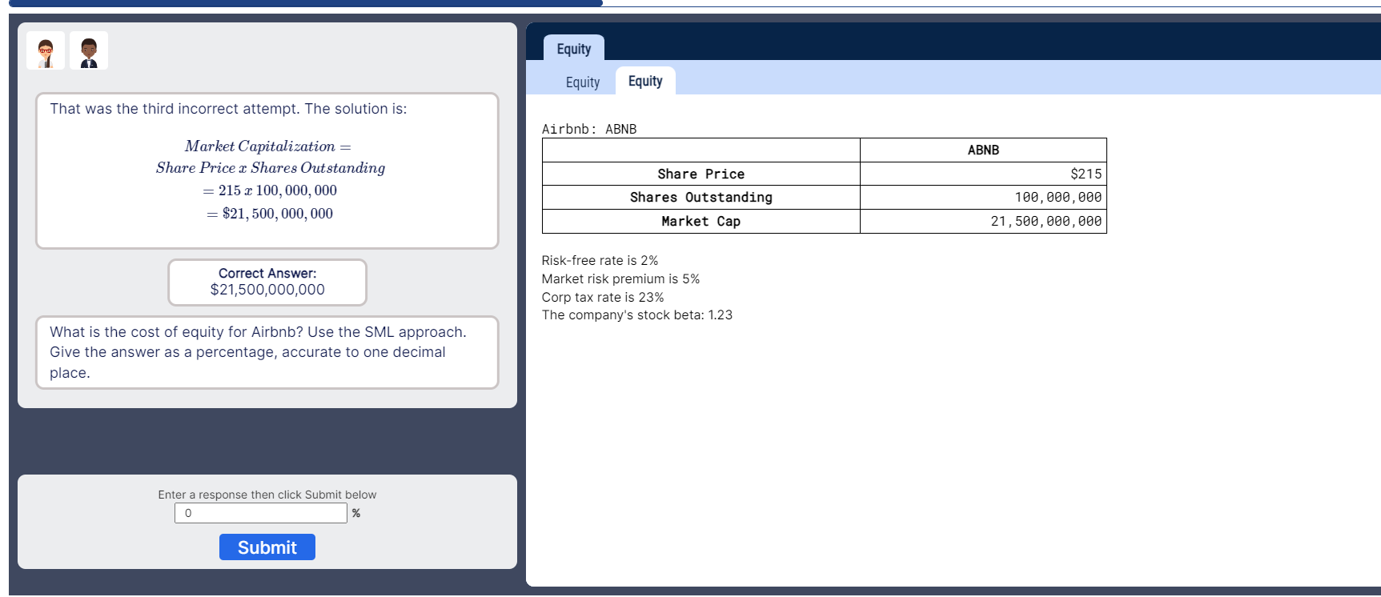This screenshot has height=597, width=1381.
Task: Select the active bold Equity sub-tab
Action: click(645, 81)
